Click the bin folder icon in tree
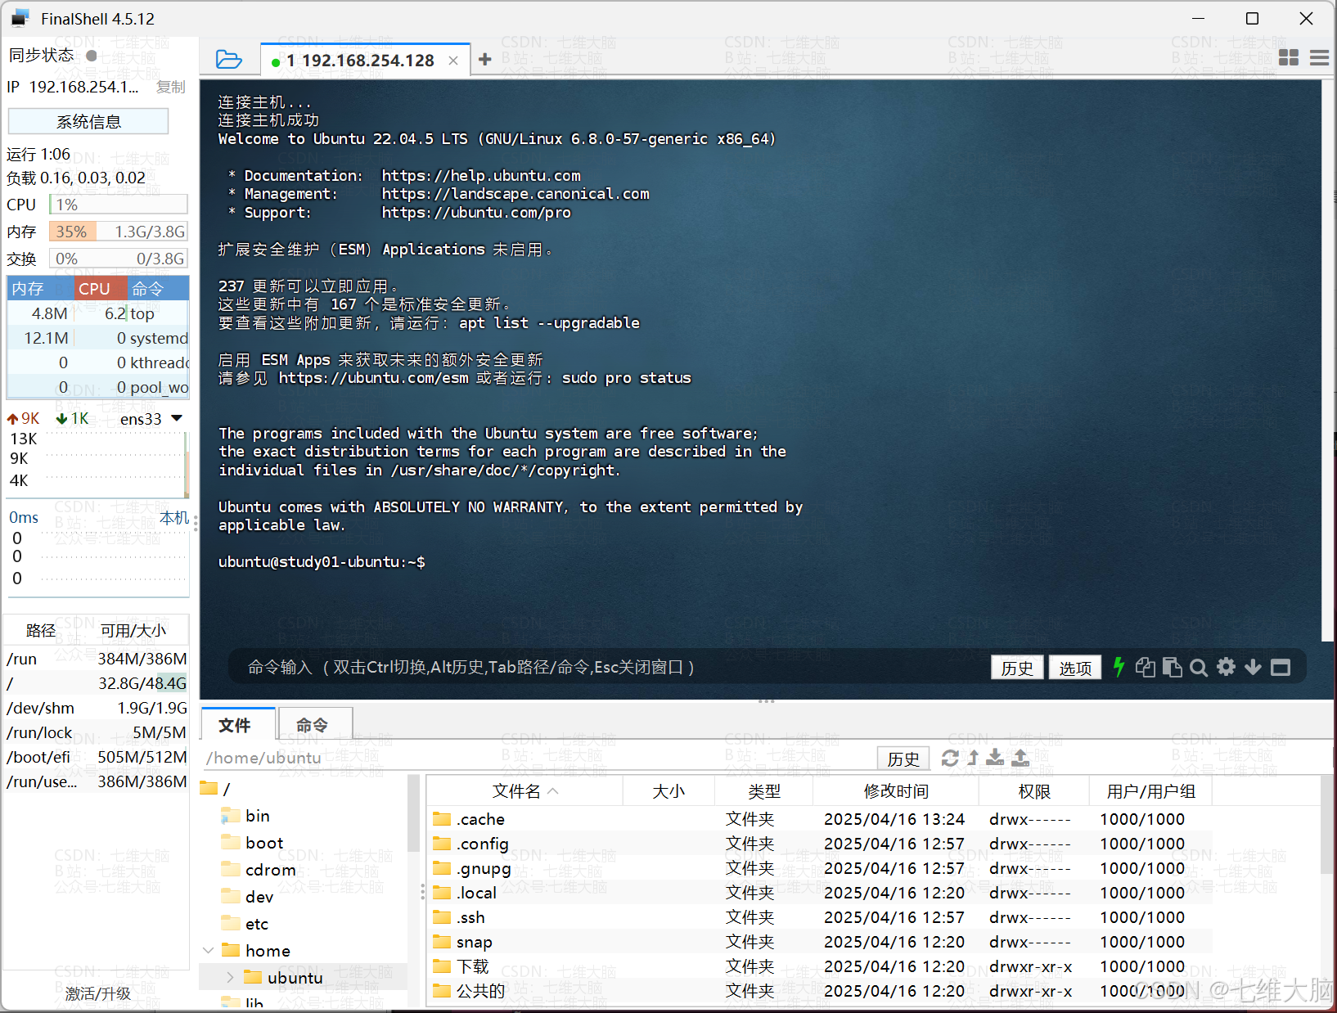This screenshot has height=1013, width=1337. 231,816
